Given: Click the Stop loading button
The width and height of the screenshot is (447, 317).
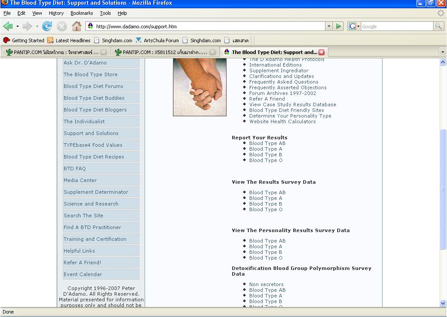Looking at the screenshot, I should click(61, 27).
